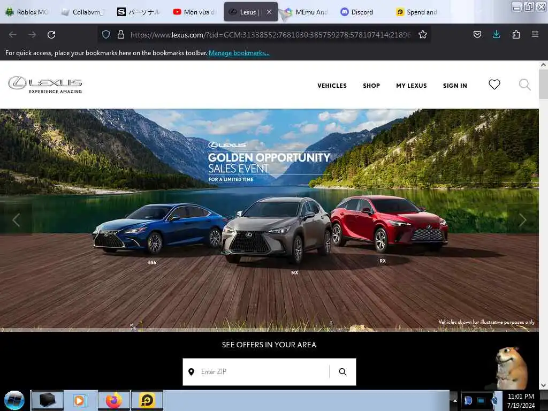
Task: Open the MY LEXUS menu
Action: 412,86
